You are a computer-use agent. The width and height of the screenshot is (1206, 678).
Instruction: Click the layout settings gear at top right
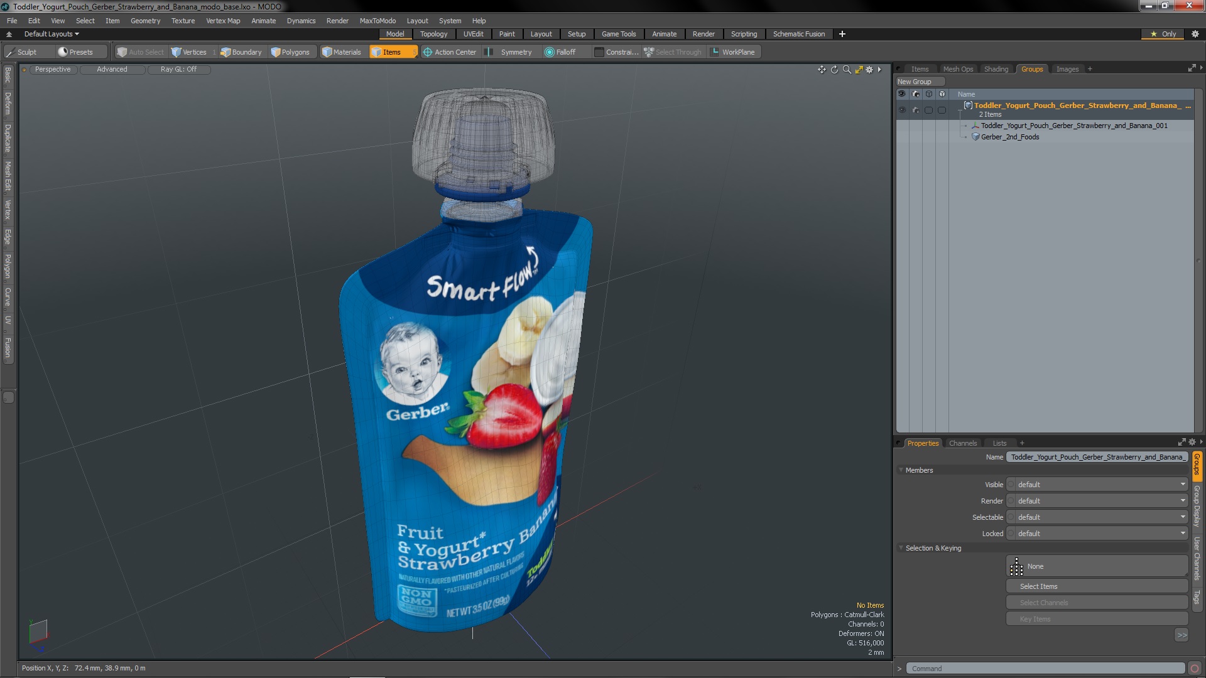(x=1195, y=34)
